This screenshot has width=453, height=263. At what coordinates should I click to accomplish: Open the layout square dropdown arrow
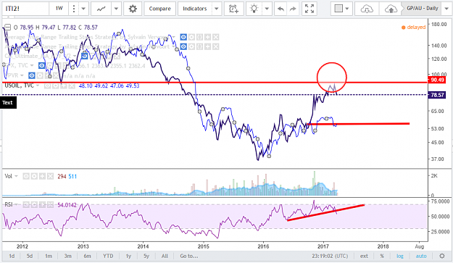[347, 9]
